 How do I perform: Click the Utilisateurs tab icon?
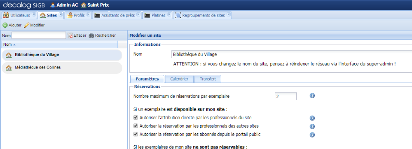[x=6, y=15]
